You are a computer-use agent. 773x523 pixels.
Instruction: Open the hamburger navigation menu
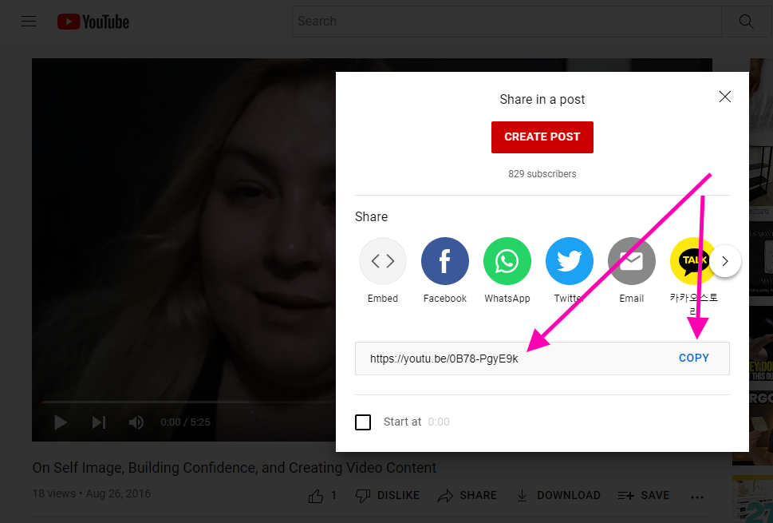point(29,21)
